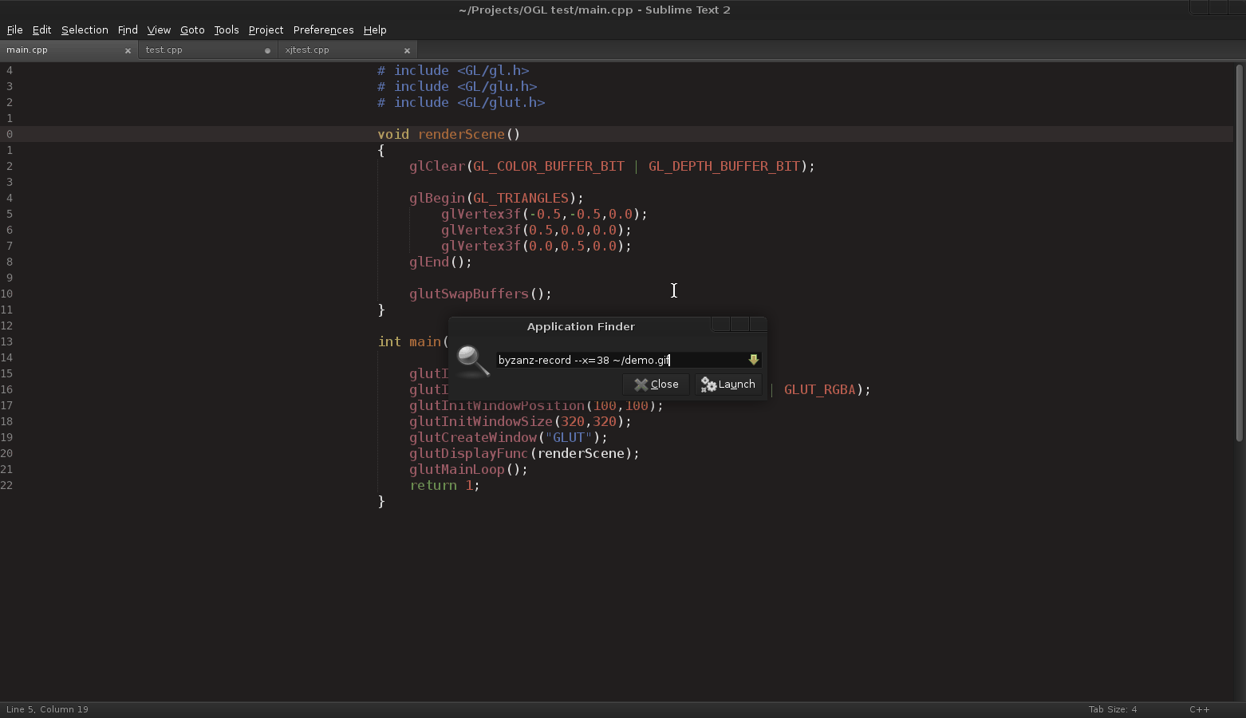This screenshot has width=1246, height=718.
Task: Open the View menu
Action: click(x=159, y=30)
